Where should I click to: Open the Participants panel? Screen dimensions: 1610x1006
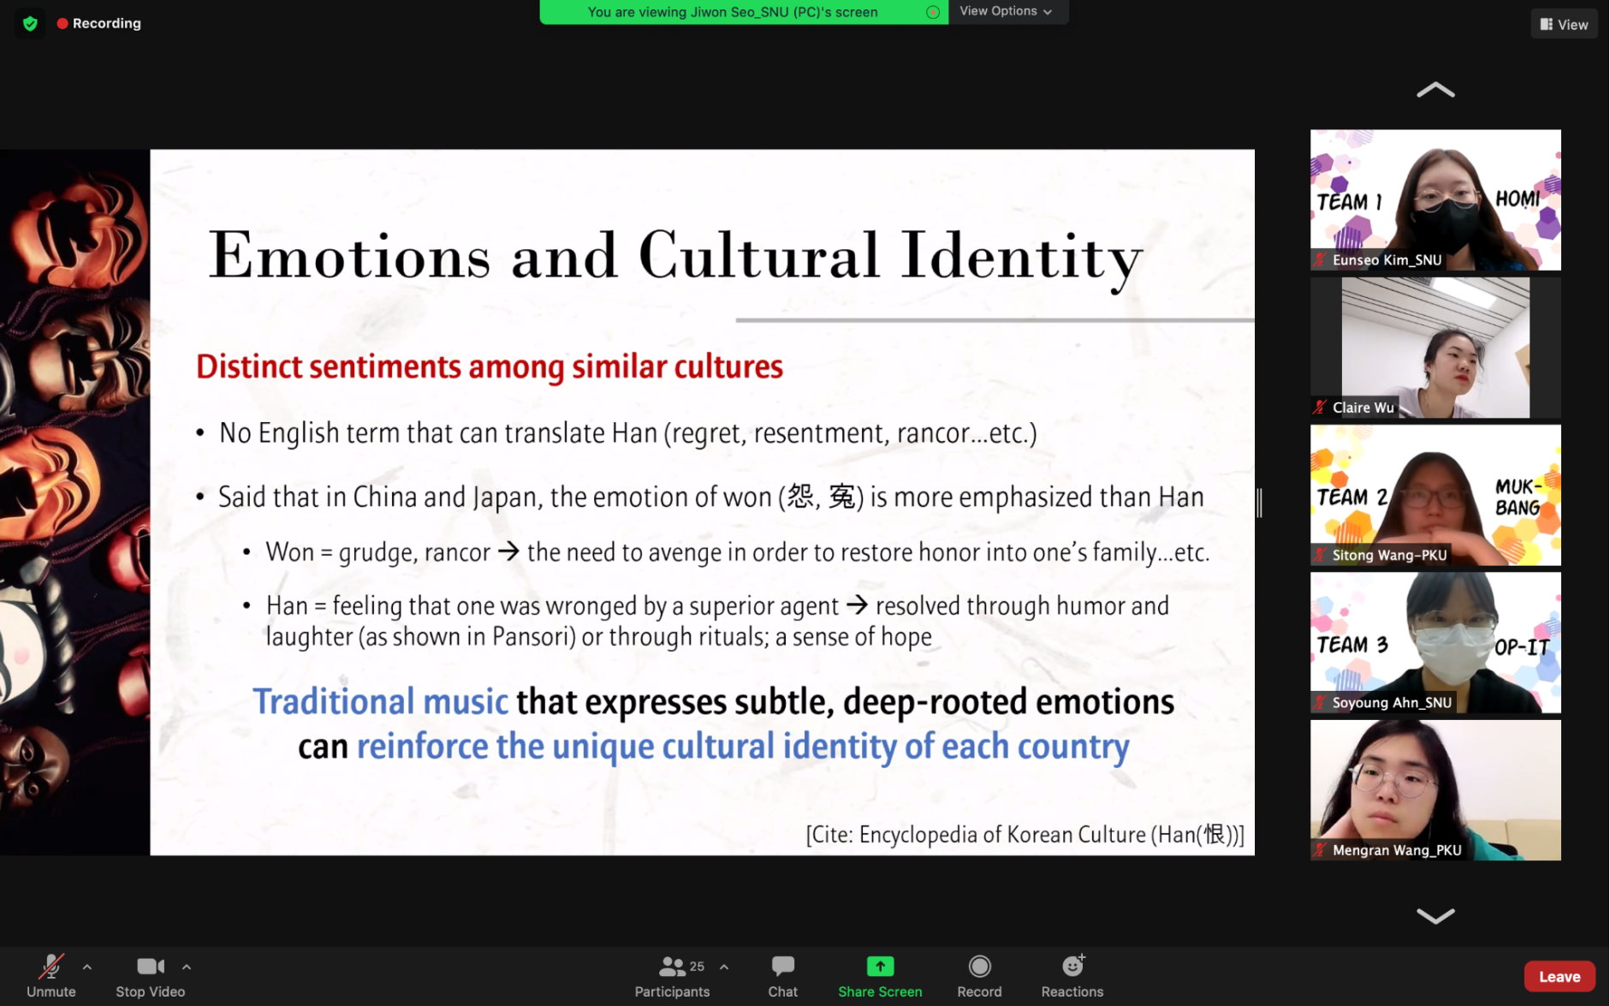pos(672,976)
